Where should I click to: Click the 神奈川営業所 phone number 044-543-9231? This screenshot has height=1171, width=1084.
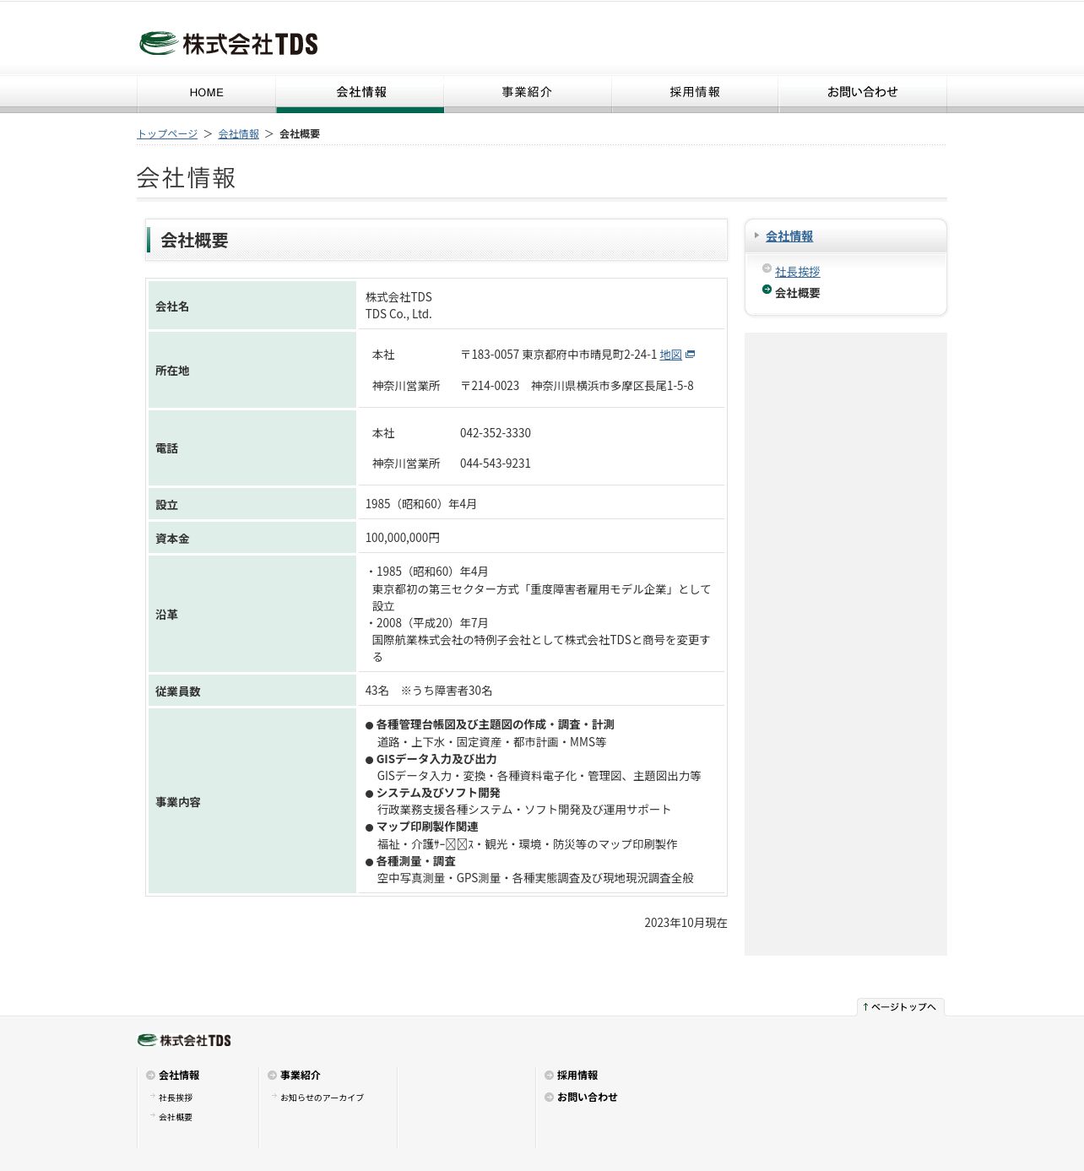click(496, 464)
